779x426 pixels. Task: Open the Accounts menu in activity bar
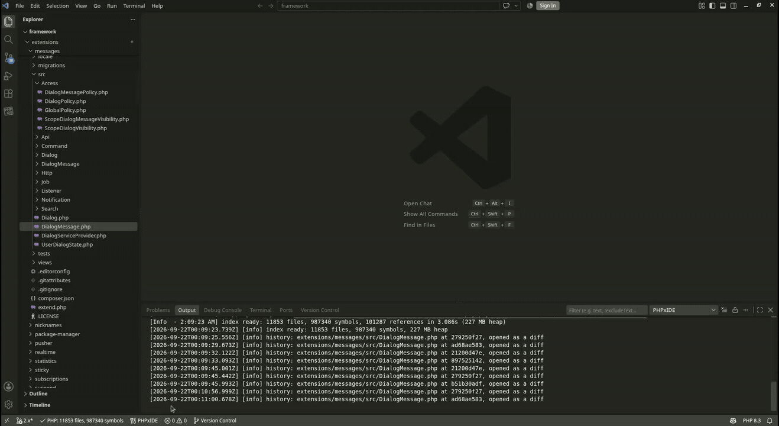coord(8,386)
